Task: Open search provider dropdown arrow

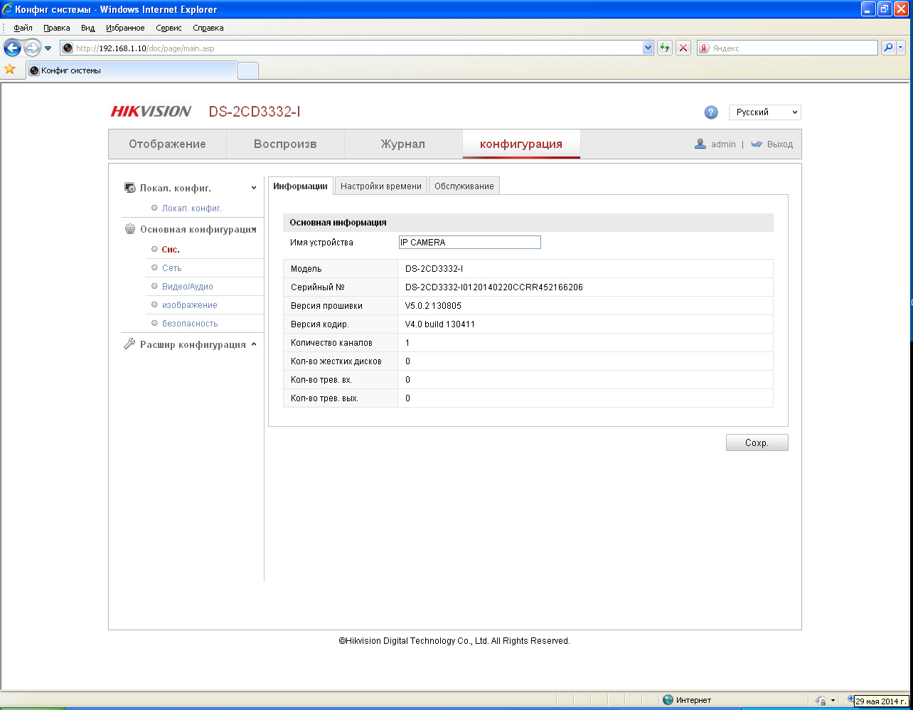Action: (901, 48)
